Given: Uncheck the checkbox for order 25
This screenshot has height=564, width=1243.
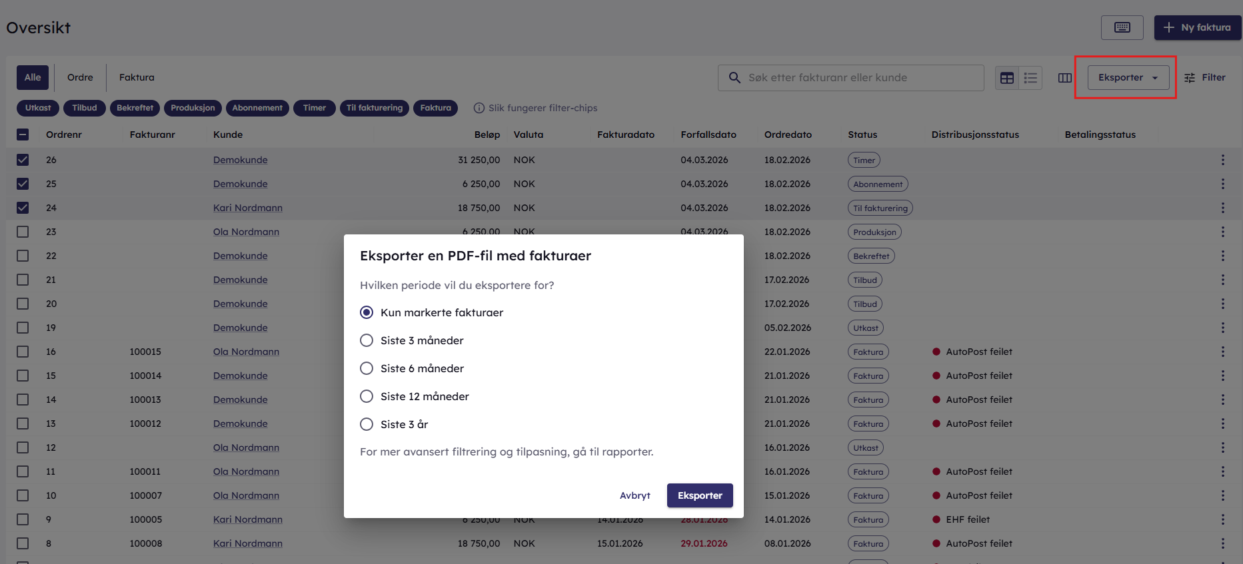Looking at the screenshot, I should [x=23, y=184].
